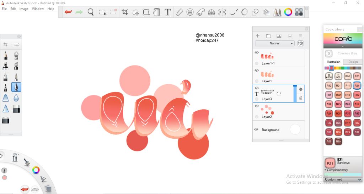Open the tools hammer icon in lagoon
Screen dimensions: 364x194
[15, 157]
